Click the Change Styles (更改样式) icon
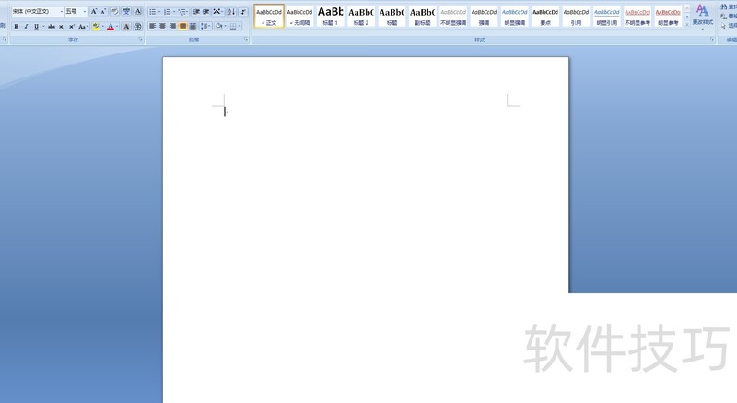This screenshot has height=403, width=737. coord(702,15)
